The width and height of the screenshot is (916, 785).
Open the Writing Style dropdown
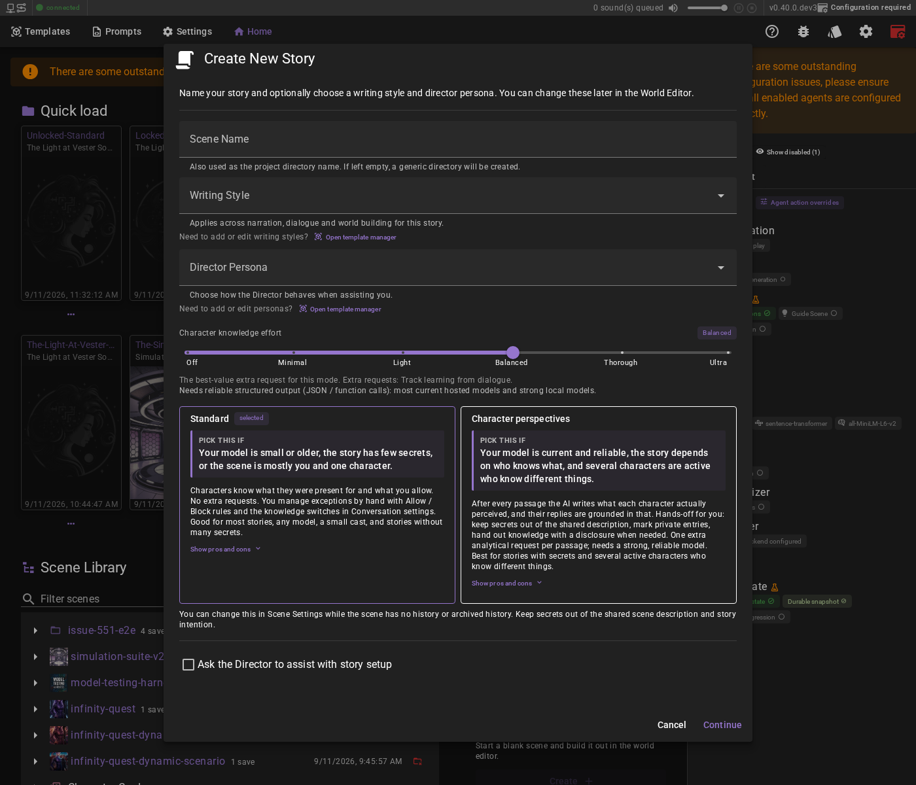(x=458, y=196)
